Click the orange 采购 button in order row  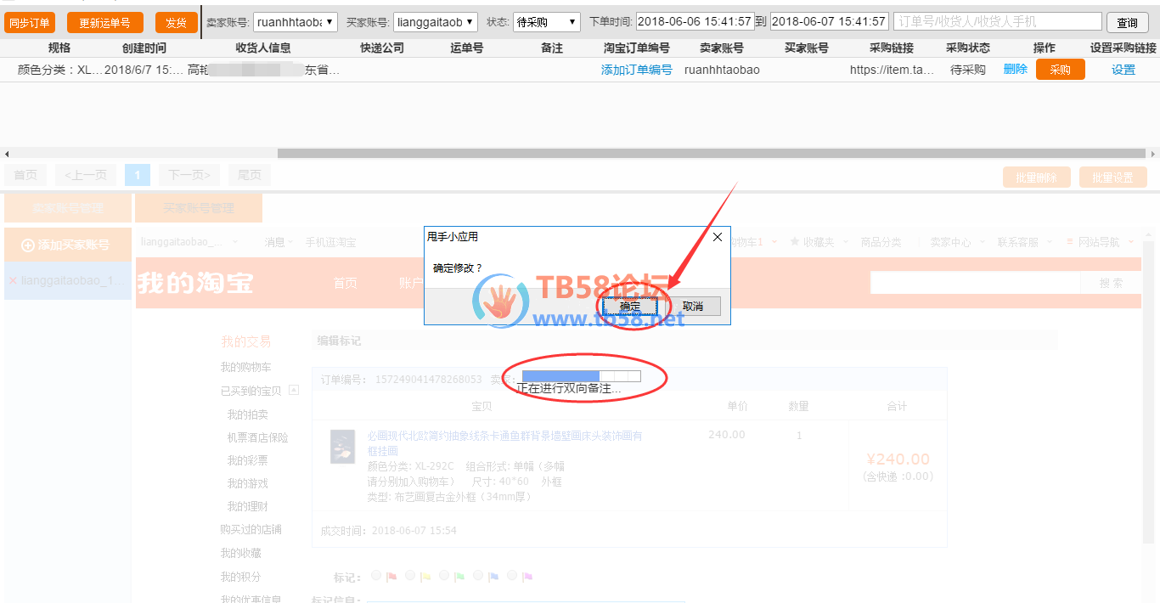[1061, 70]
